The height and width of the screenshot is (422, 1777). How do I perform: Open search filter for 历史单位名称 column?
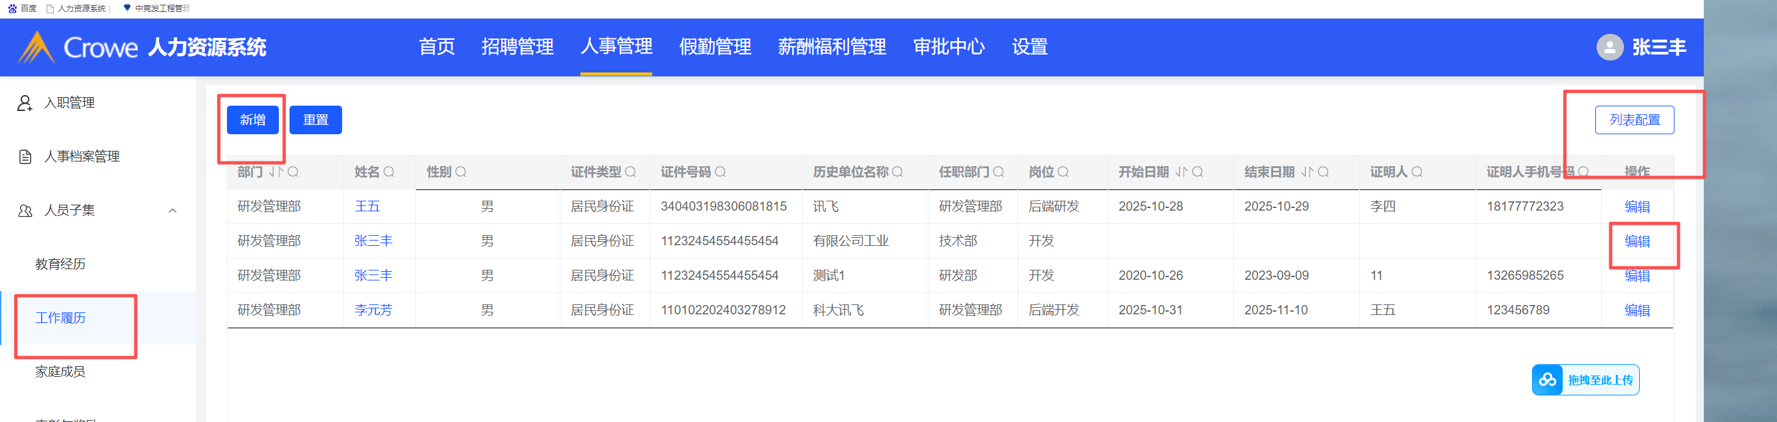(x=897, y=171)
